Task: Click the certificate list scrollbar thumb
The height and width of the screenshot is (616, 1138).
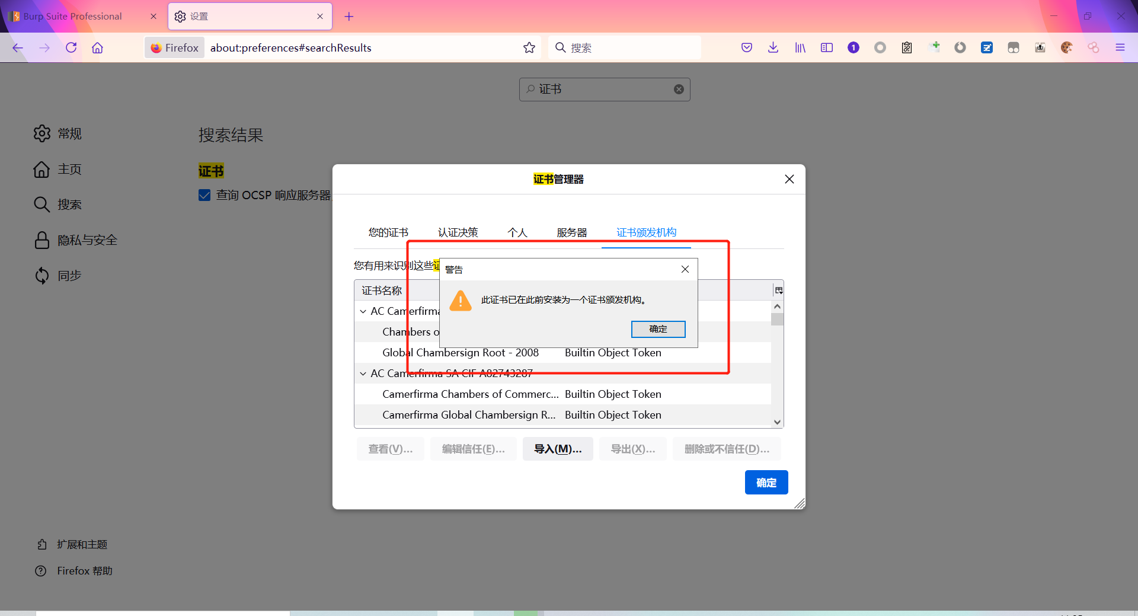Action: click(x=777, y=320)
